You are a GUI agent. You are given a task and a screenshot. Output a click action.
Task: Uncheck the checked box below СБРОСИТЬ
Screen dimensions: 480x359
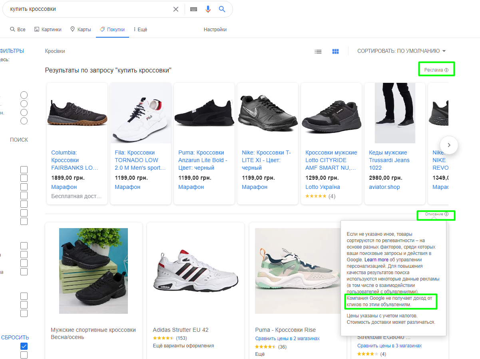(24, 346)
